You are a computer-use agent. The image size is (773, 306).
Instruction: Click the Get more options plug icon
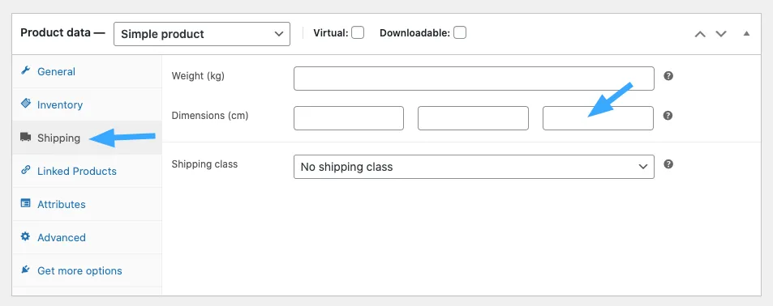tap(25, 270)
